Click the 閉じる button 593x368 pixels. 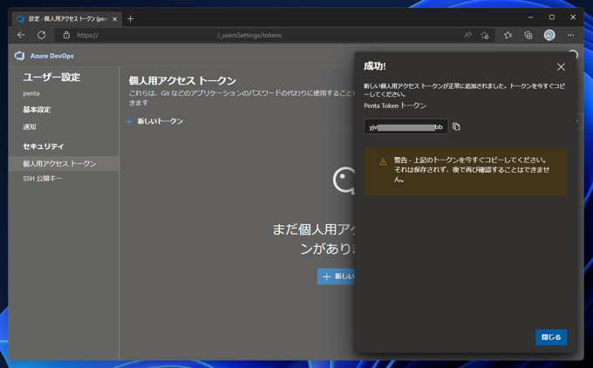tap(551, 337)
